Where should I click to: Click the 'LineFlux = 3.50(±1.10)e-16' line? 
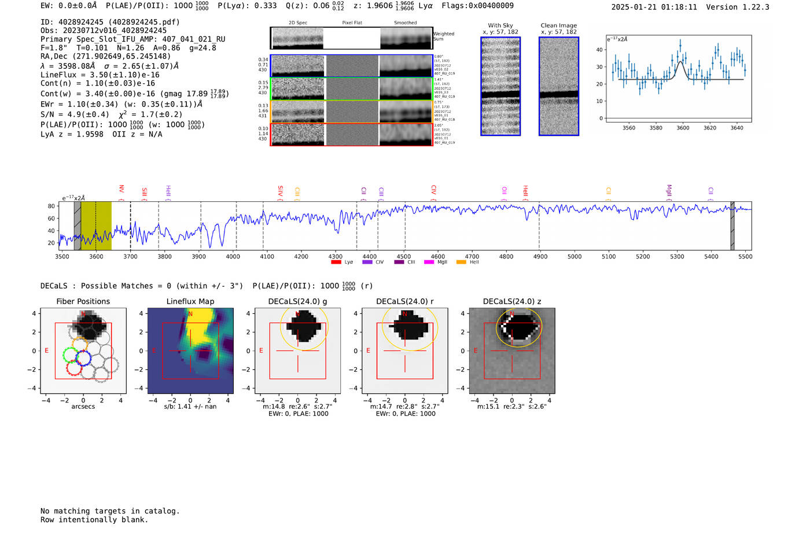(x=100, y=75)
